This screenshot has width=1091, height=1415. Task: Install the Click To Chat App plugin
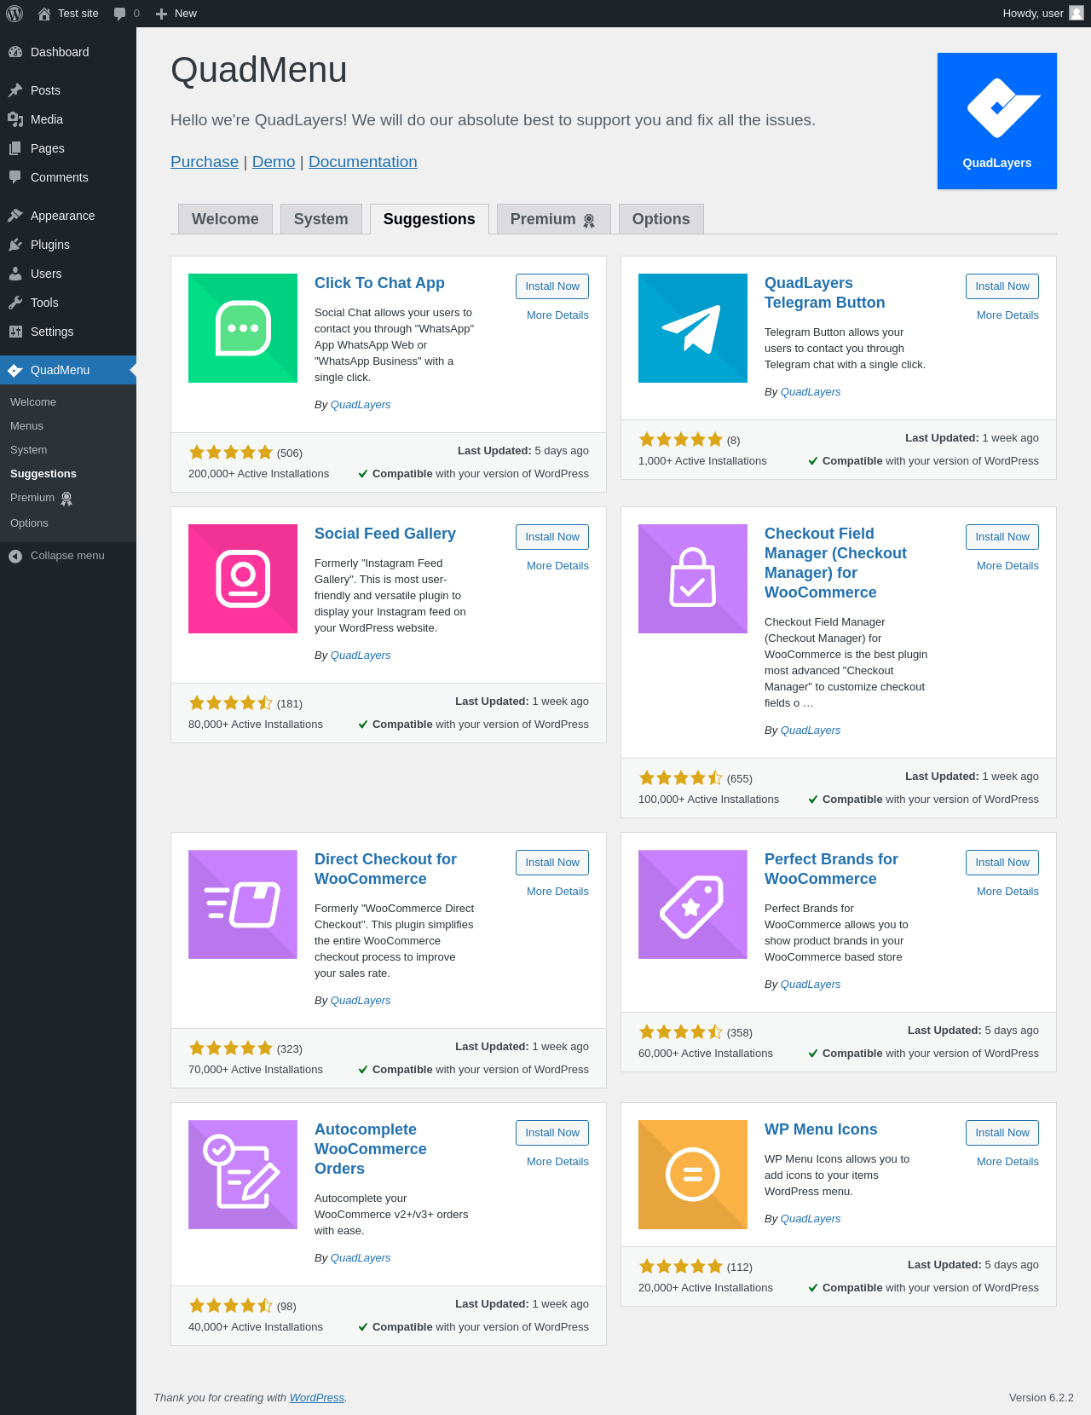click(552, 286)
